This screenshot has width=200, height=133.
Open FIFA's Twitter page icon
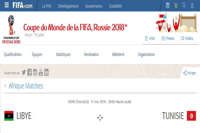(x=24, y=72)
